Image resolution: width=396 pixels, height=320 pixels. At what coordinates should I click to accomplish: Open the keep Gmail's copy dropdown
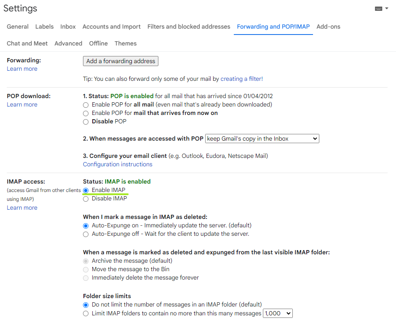[x=262, y=139]
